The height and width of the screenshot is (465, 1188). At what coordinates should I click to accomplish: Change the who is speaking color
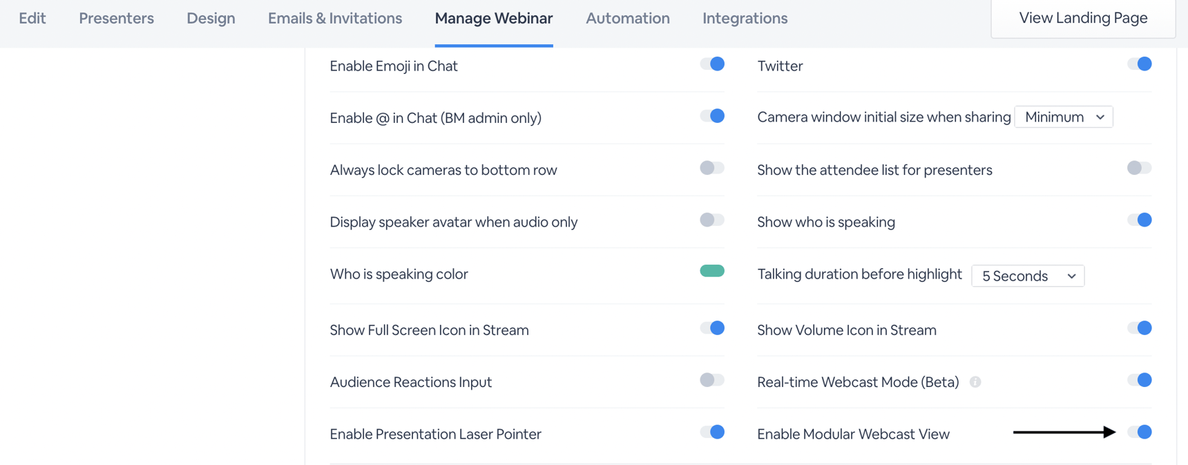712,271
